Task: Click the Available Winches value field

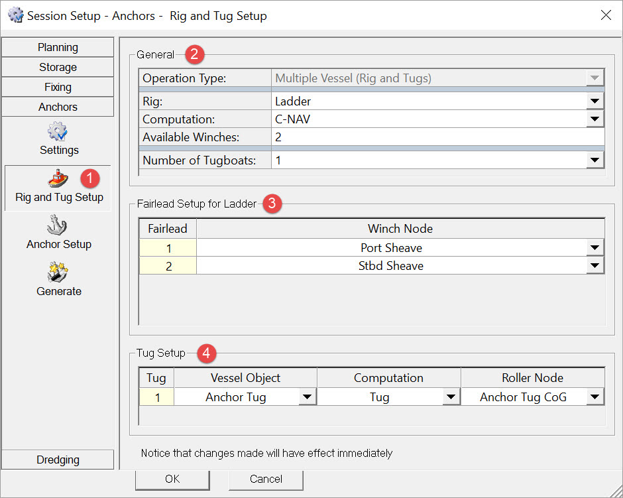Action: [437, 137]
